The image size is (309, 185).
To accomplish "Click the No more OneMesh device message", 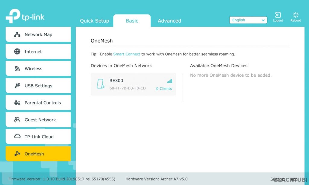I will [231, 75].
